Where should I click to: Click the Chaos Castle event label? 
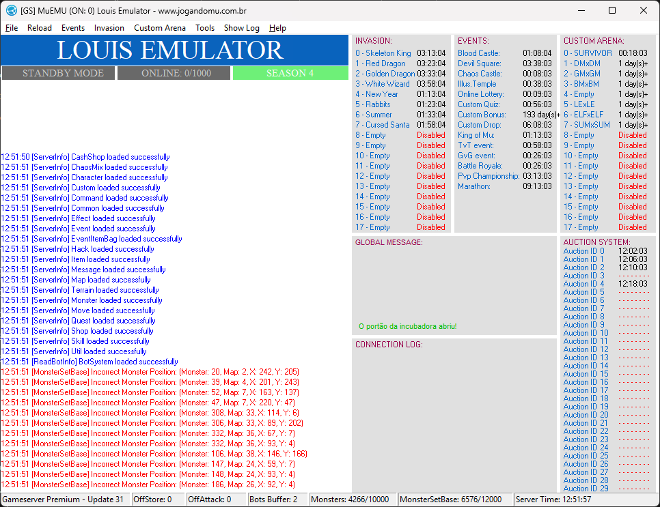tap(480, 74)
